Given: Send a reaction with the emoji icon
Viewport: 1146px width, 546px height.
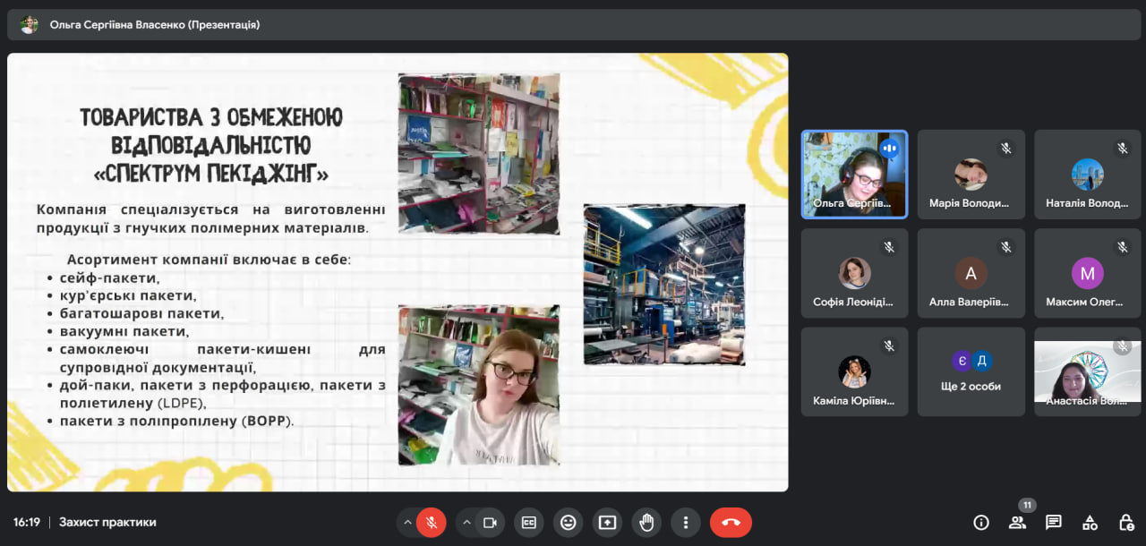Looking at the screenshot, I should click(x=569, y=523).
